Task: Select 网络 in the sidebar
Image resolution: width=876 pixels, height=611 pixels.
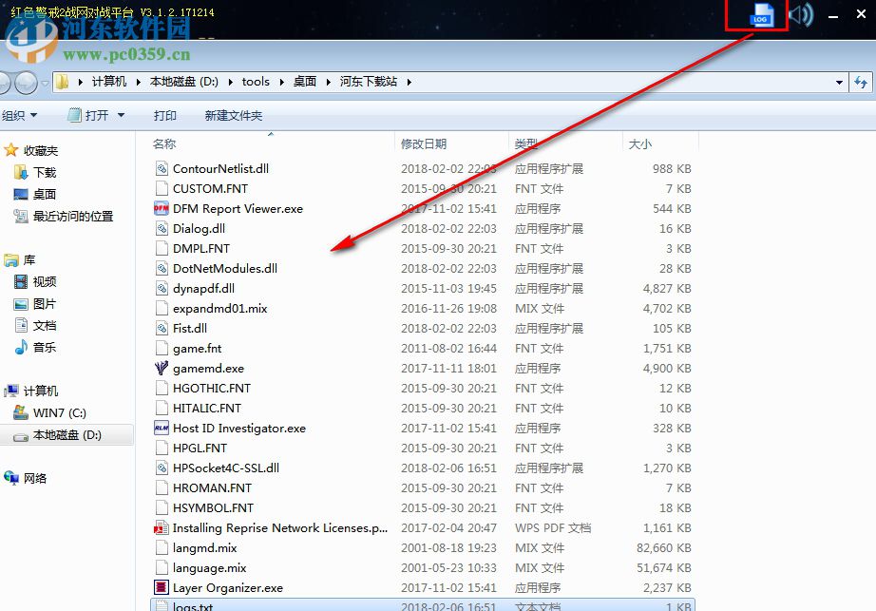Action: pos(34,478)
